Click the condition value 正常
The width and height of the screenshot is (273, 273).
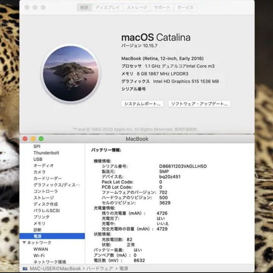coord(131,245)
